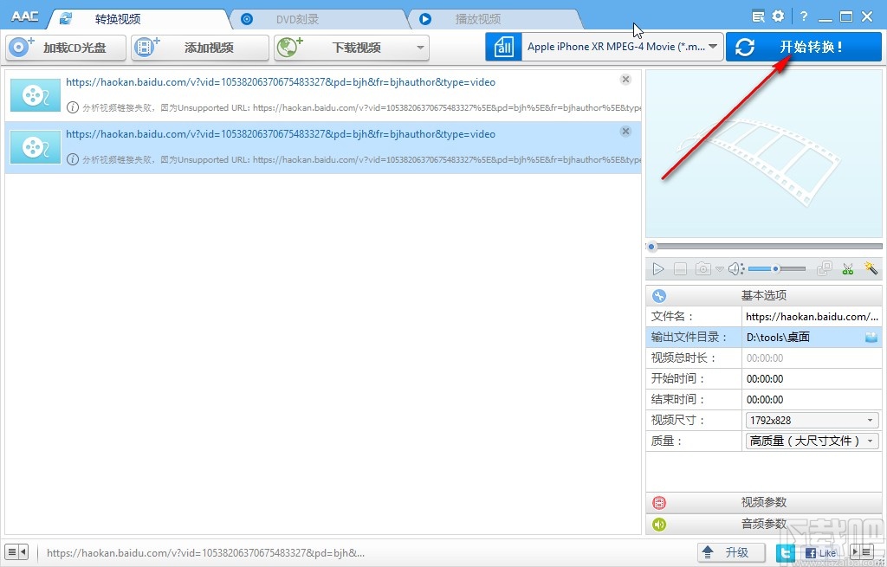The image size is (887, 567).
Task: Collapse the Basic Options (基本选项) section
Action: [764, 295]
